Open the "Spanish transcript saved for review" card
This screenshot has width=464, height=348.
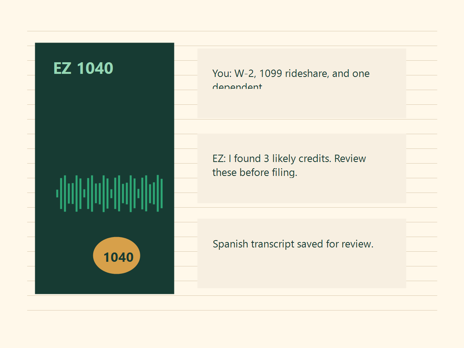(x=302, y=254)
